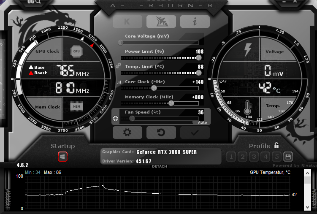Select profile slot 4
Viewport: 317px width, 214px height.
pos(266,157)
